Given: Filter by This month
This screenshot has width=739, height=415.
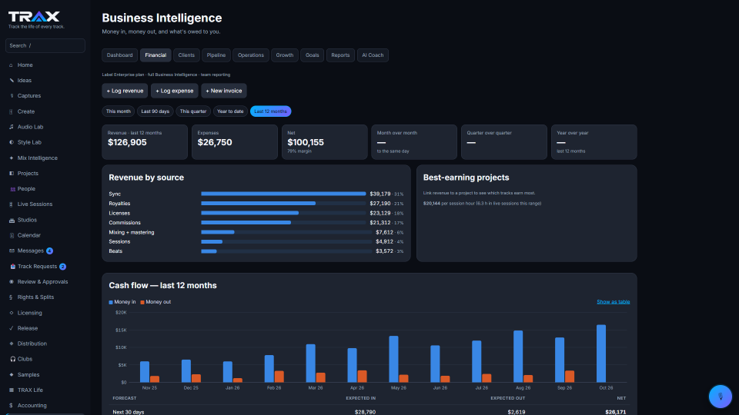Looking at the screenshot, I should (119, 111).
